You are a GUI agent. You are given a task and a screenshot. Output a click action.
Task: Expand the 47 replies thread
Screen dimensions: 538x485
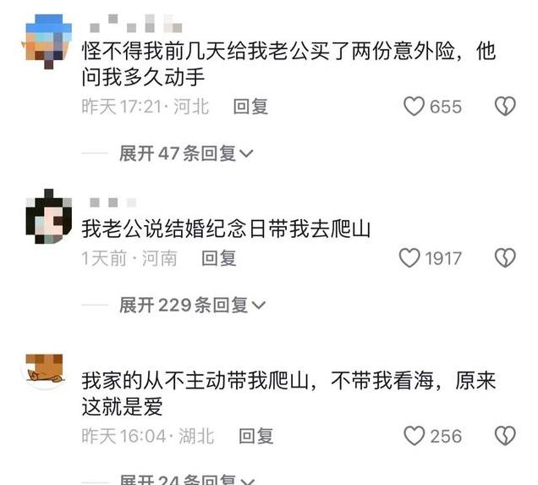click(186, 153)
